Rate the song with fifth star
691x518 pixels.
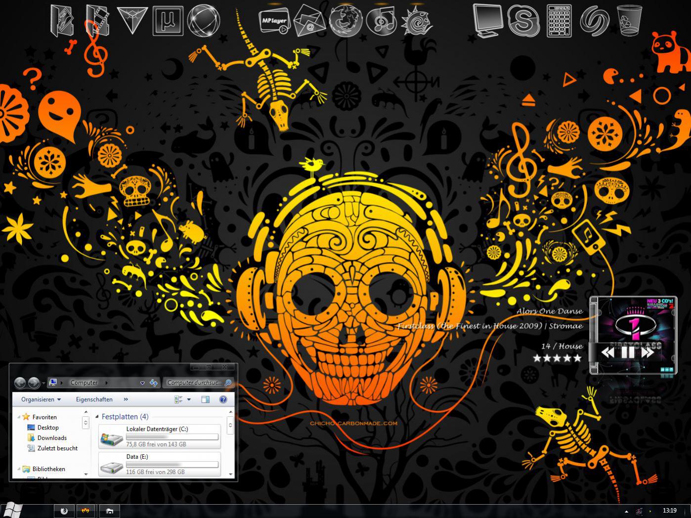coord(577,358)
